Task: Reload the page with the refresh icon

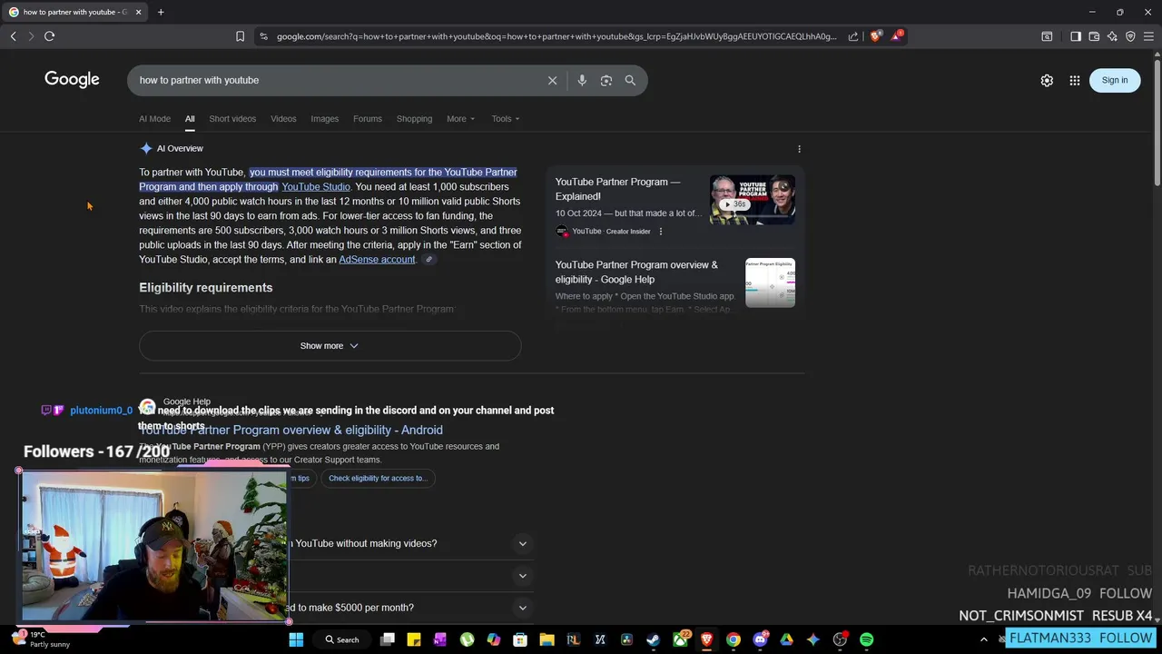Action: coord(49,36)
